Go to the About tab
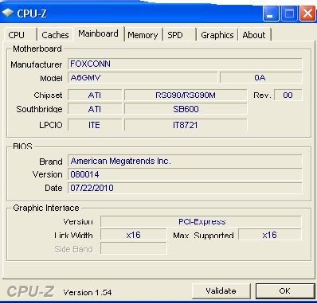317x304 pixels. (254, 35)
